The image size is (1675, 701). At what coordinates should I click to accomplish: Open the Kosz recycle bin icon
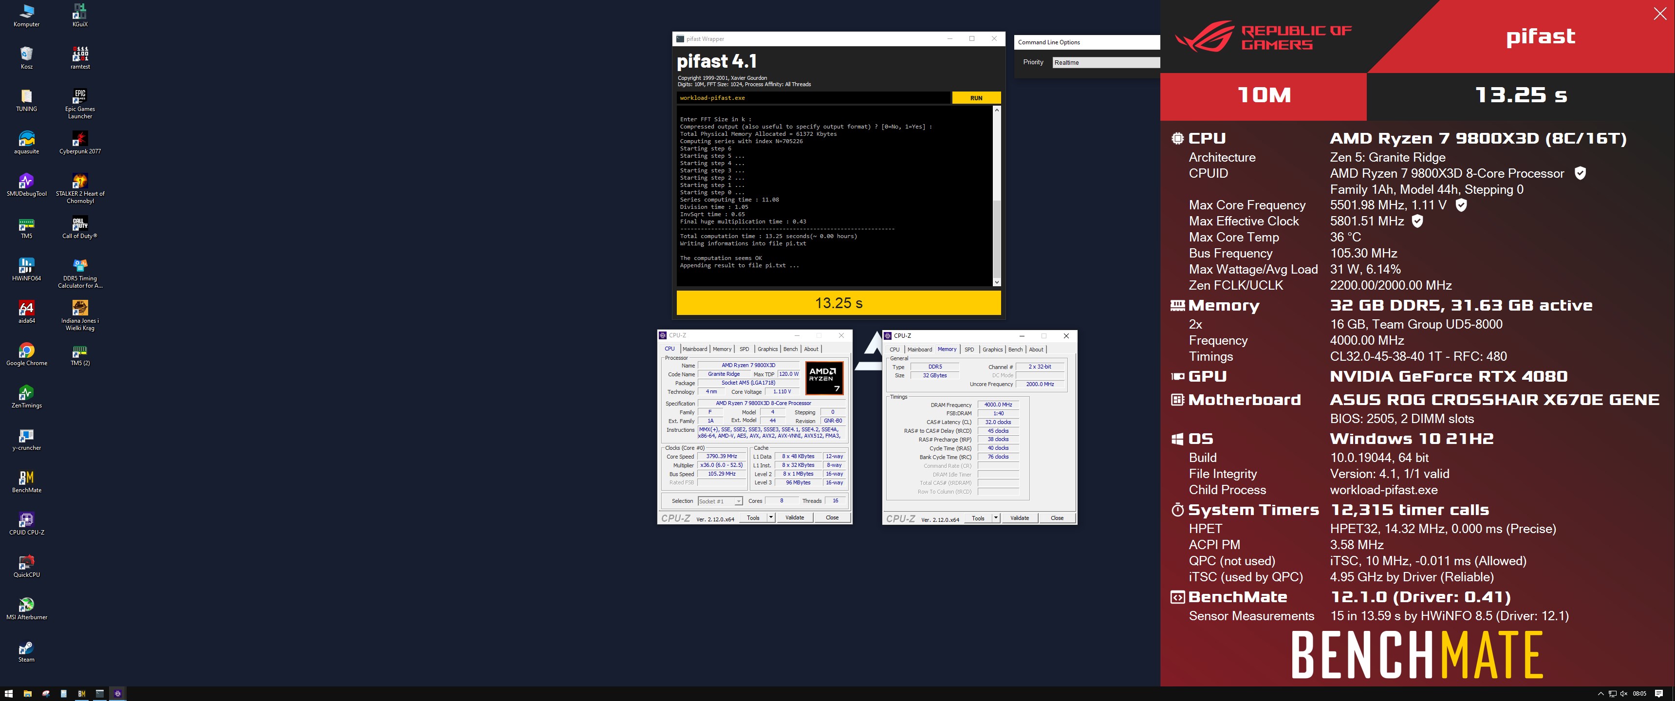pyautogui.click(x=26, y=57)
